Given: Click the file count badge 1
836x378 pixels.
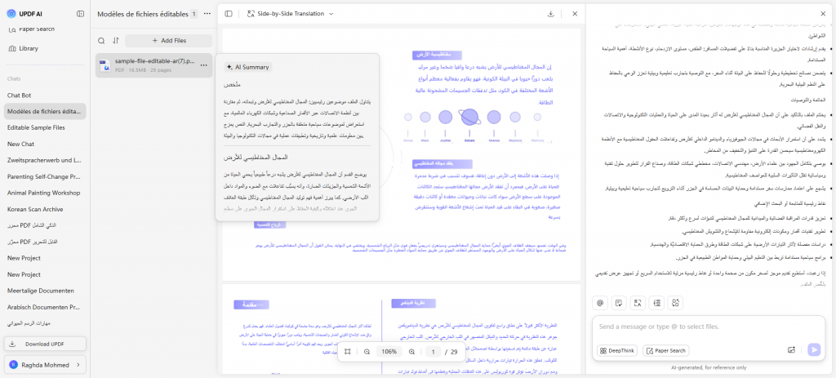Looking at the screenshot, I should point(194,14).
